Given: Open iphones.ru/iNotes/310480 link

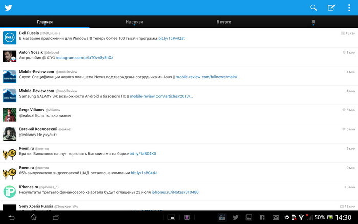Looking at the screenshot, I should [x=175, y=192].
